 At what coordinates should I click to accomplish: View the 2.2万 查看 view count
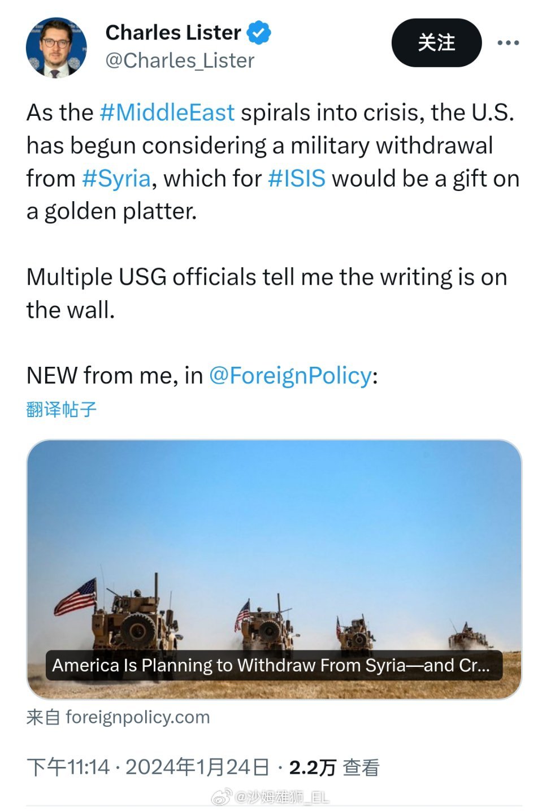coord(334,767)
